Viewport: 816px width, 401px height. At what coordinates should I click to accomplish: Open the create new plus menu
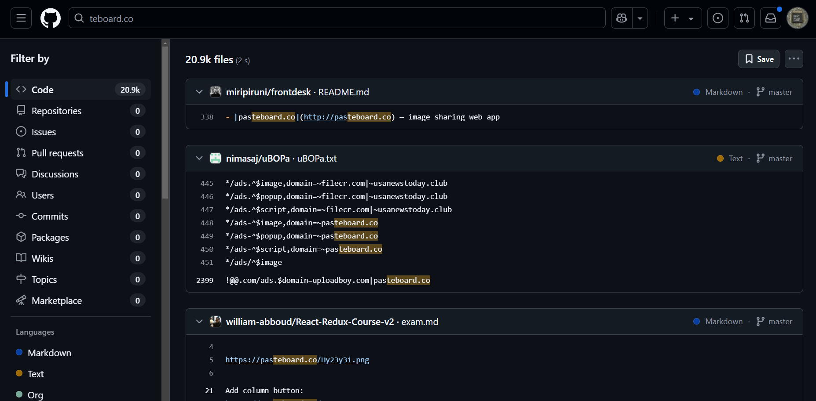coord(683,18)
